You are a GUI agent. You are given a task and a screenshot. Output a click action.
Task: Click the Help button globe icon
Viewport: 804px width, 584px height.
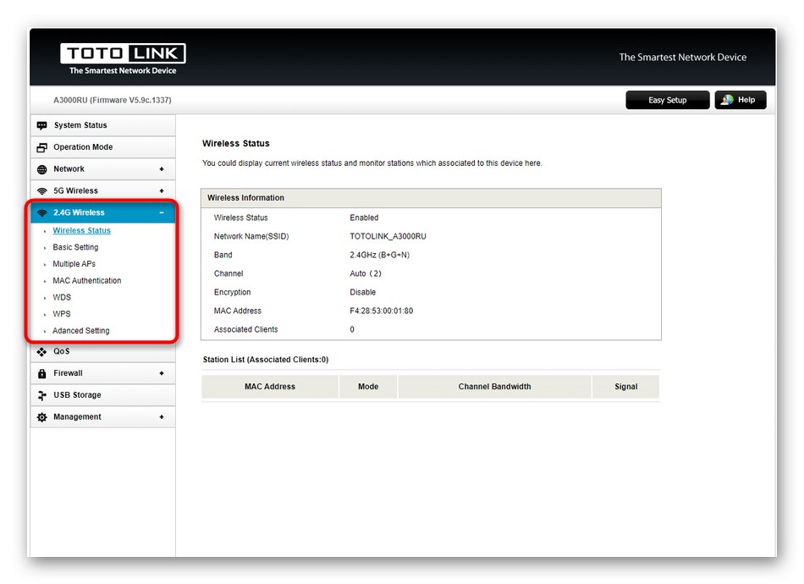tap(727, 100)
